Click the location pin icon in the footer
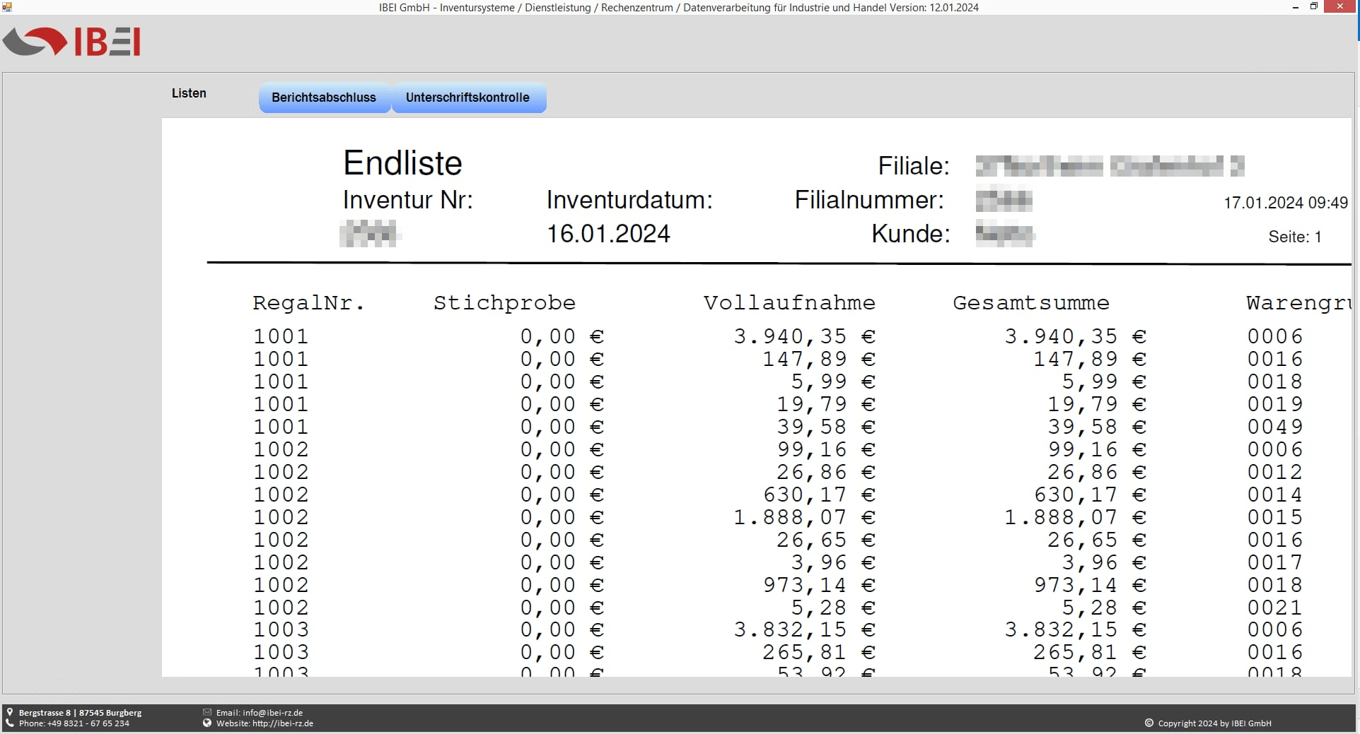1360x734 pixels. (x=10, y=712)
